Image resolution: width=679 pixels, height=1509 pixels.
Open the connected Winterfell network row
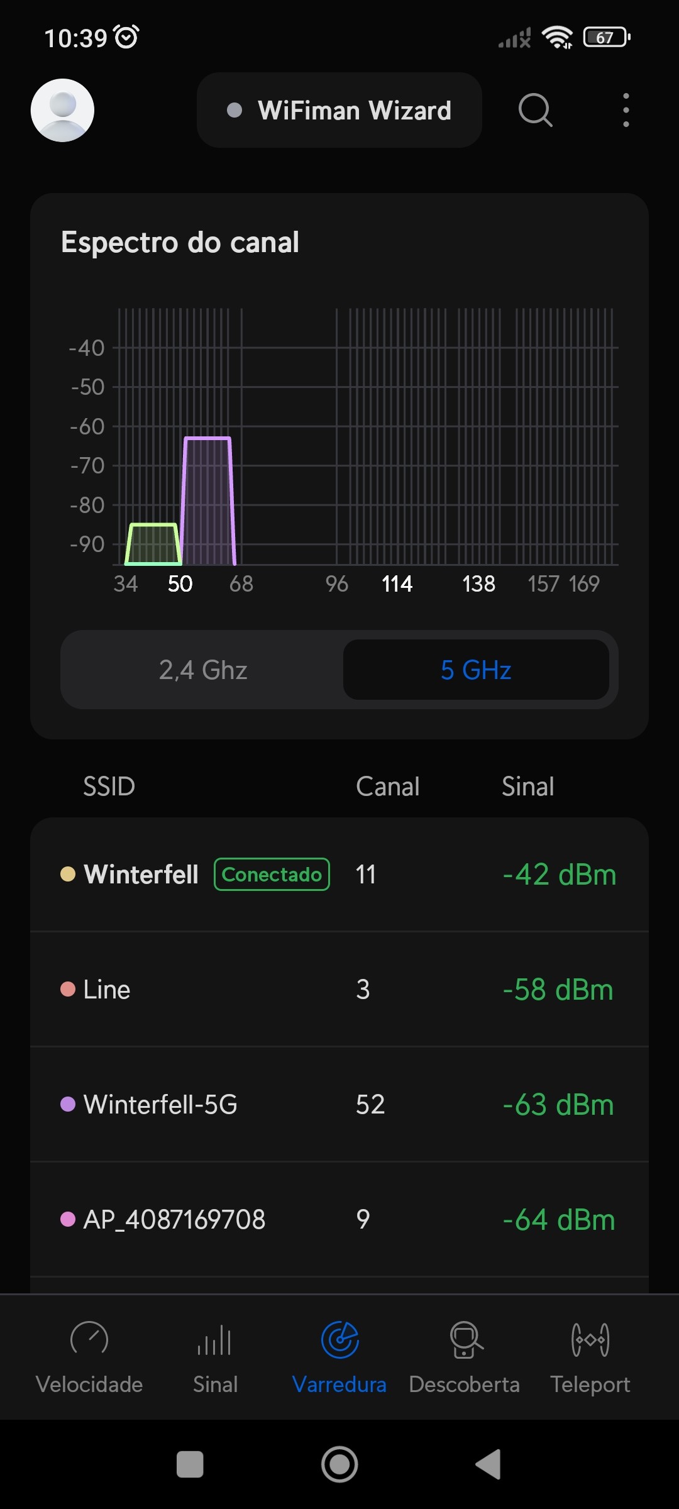(339, 875)
